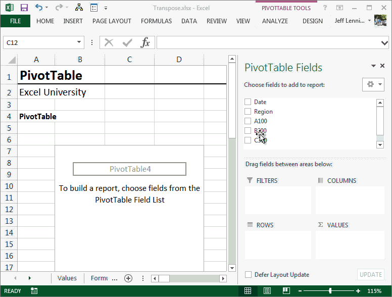Switch to the INSERT ribbon tab
The height and width of the screenshot is (297, 392).
coord(73,21)
